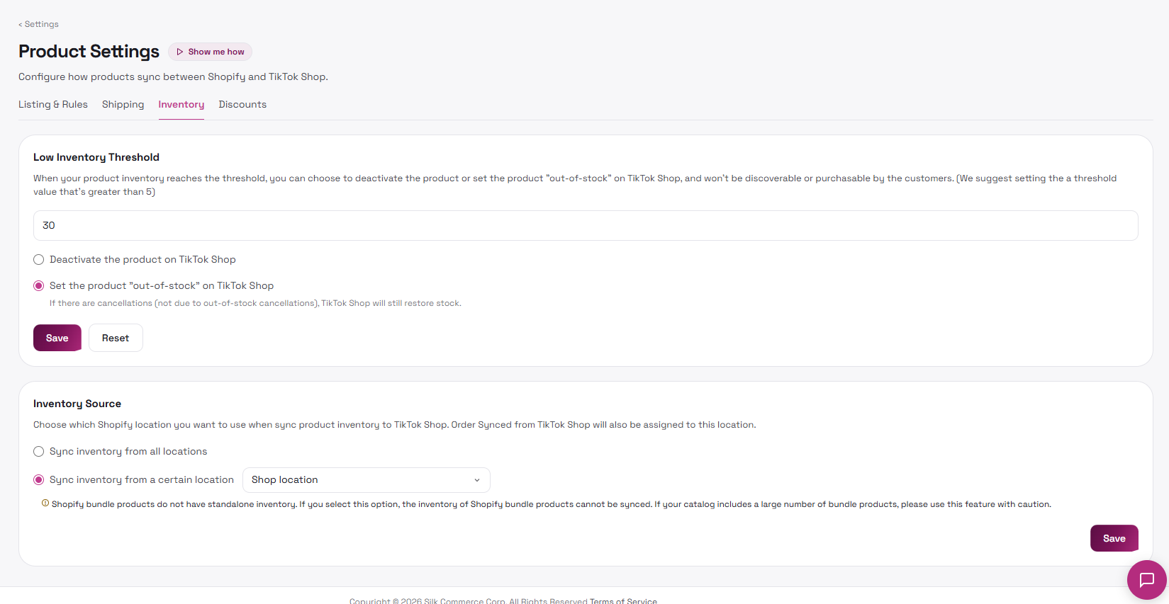Image resolution: width=1169 pixels, height=604 pixels.
Task: Click the Product Settings page title
Action: [89, 52]
